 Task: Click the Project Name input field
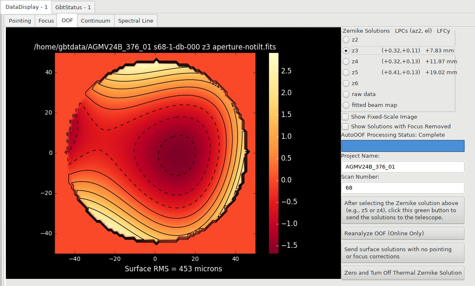pyautogui.click(x=403, y=167)
